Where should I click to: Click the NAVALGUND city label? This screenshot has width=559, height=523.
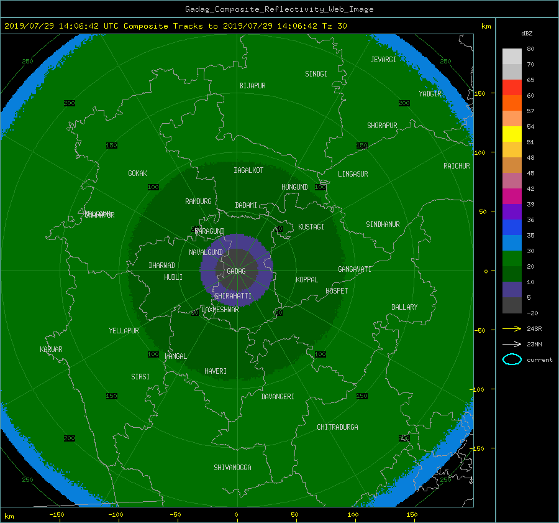click(206, 252)
